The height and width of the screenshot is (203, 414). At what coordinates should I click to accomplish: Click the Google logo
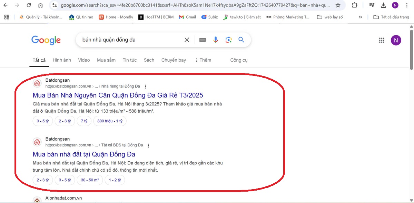pos(46,40)
